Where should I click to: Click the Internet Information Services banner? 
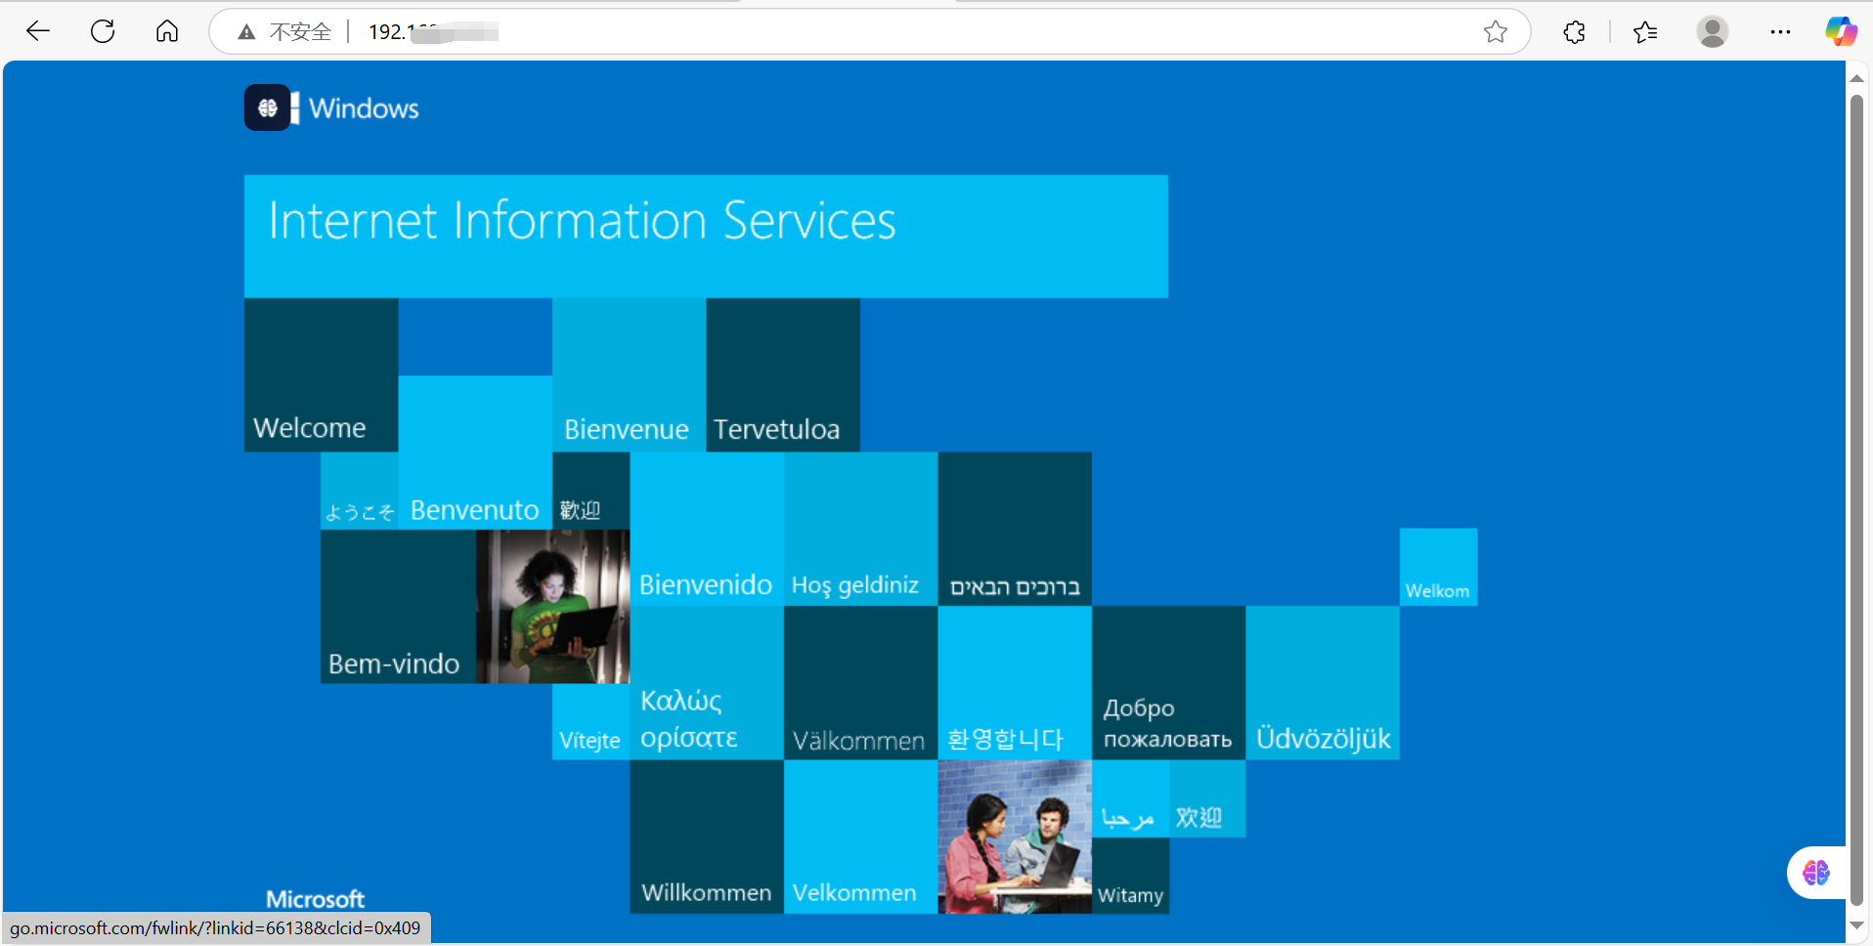(x=706, y=236)
